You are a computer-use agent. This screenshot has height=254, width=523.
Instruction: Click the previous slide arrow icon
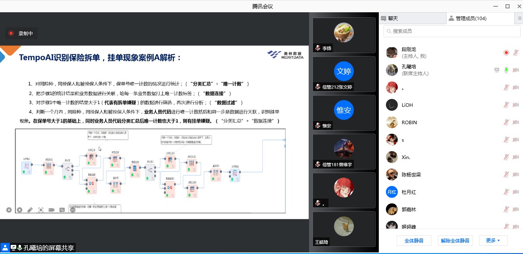(x=9, y=210)
